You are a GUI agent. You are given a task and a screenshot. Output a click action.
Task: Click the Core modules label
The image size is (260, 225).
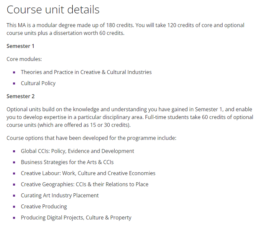point(24,59)
